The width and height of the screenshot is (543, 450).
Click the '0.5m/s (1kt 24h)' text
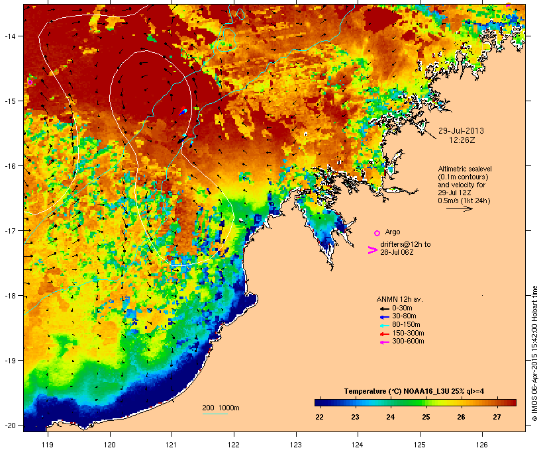(x=464, y=201)
